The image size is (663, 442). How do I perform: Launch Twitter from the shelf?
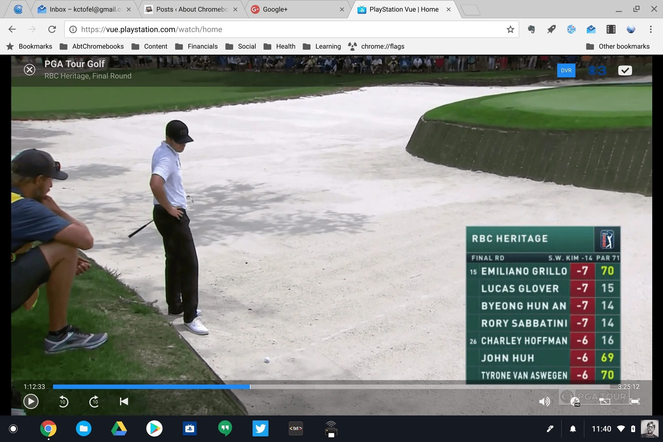[x=260, y=428]
